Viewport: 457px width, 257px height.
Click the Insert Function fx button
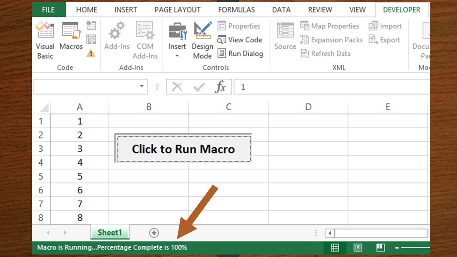pos(220,87)
